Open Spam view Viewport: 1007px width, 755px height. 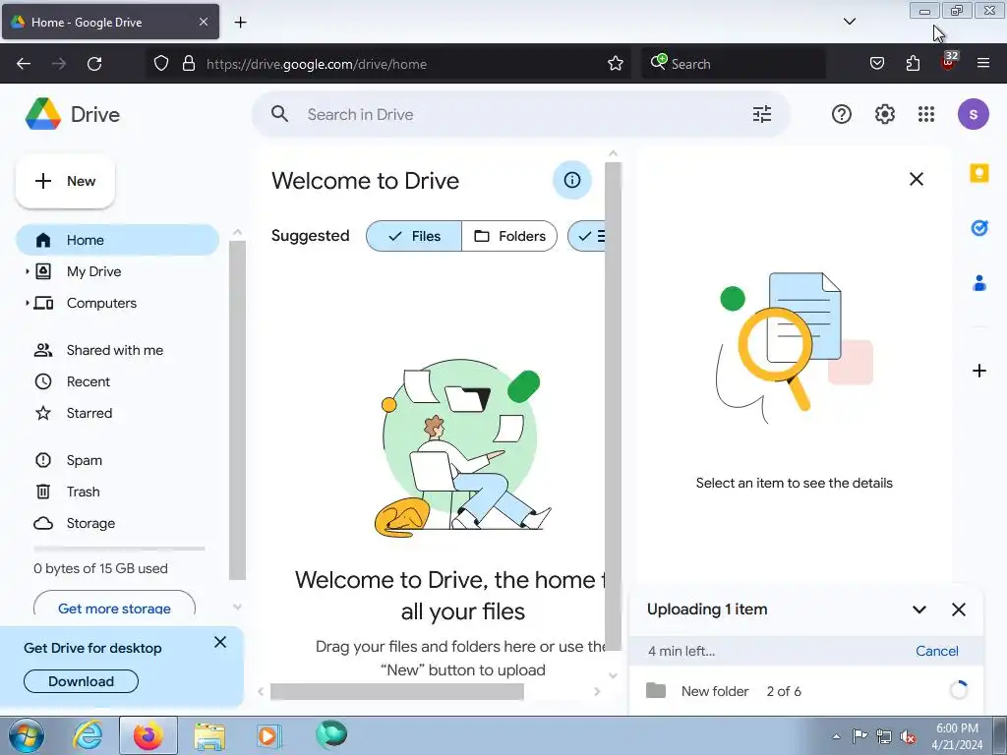(118, 460)
